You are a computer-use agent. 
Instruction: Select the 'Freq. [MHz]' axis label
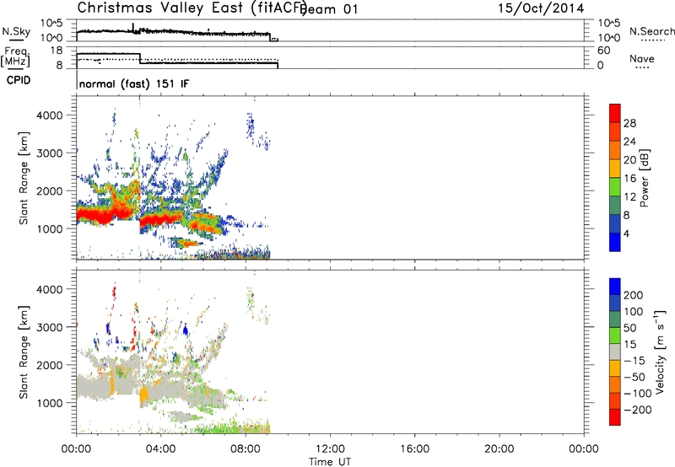[15, 57]
